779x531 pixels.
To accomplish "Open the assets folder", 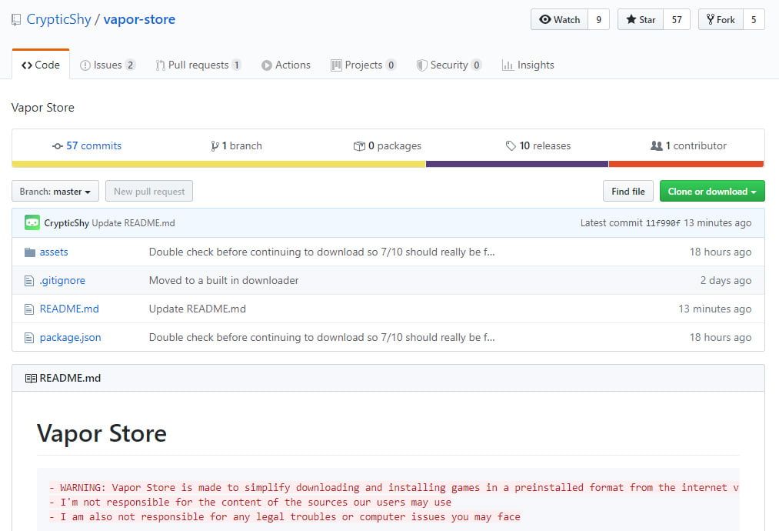I will click(54, 252).
